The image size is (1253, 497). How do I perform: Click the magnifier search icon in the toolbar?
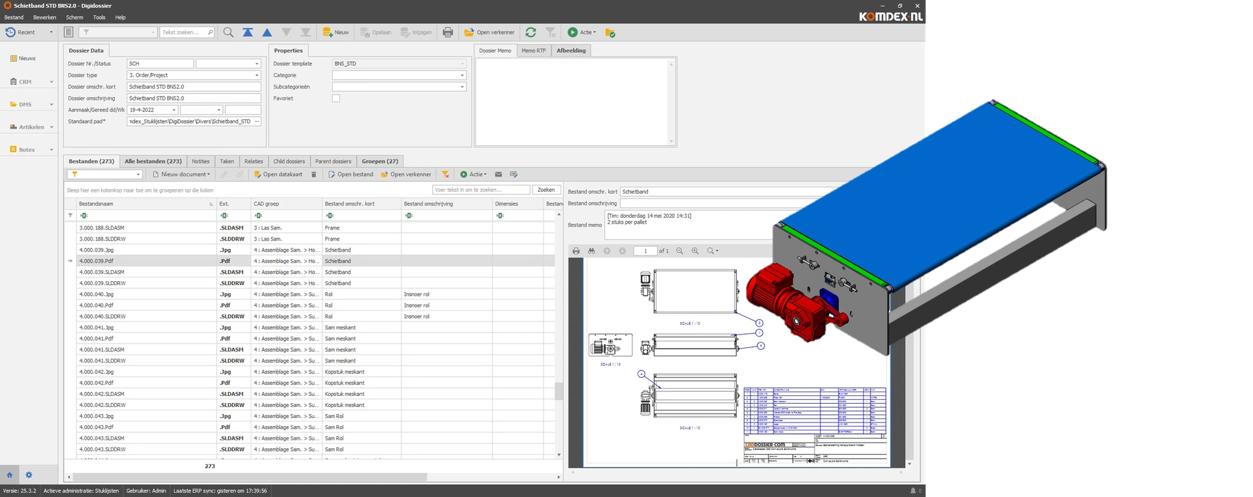pos(228,32)
